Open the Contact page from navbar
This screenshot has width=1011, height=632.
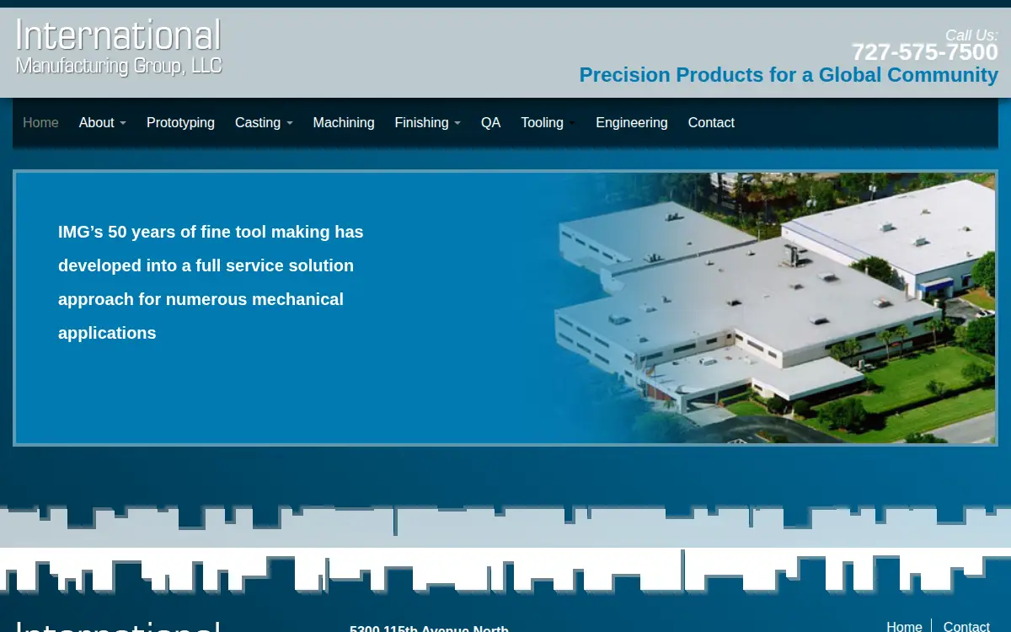pyautogui.click(x=711, y=123)
